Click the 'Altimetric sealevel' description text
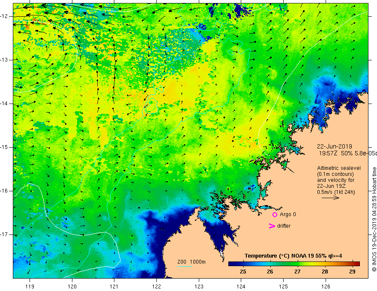377x291 pixels. 339,168
